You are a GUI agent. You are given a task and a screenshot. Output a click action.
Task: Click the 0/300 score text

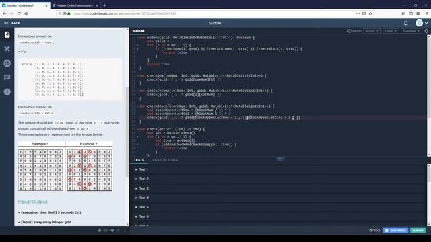[374, 231]
